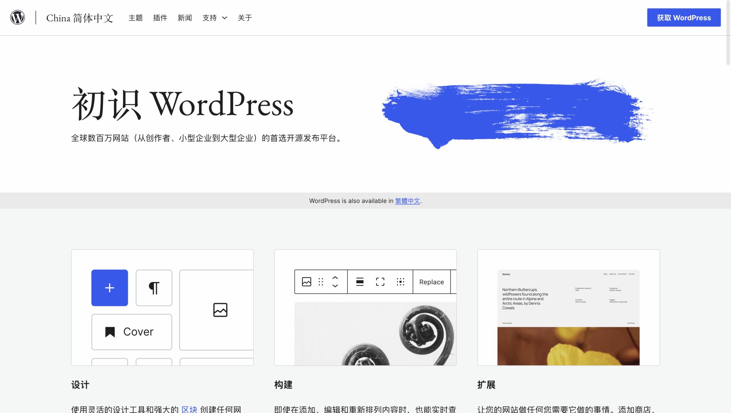This screenshot has width=731, height=413.
Task: Click the Cover bookmark block
Action: [x=132, y=332]
